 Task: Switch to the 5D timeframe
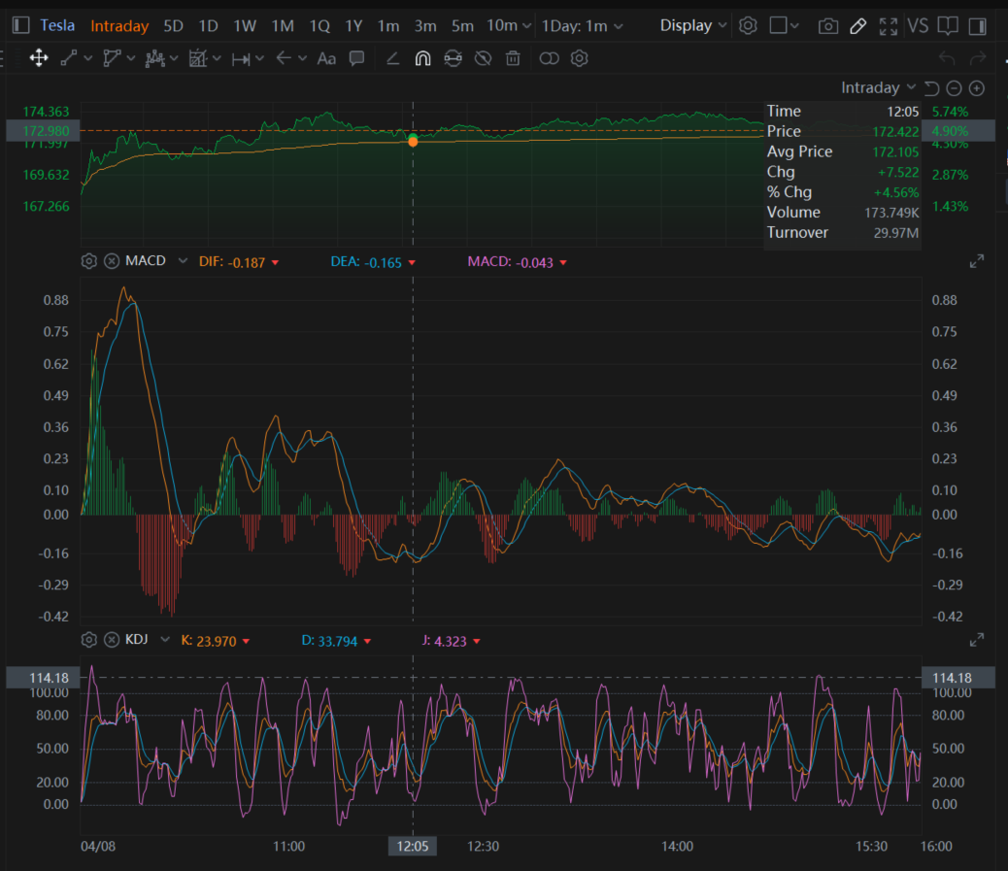(x=173, y=26)
